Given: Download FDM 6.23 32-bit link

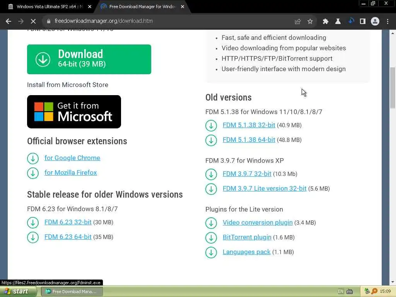Looking at the screenshot, I should coord(68,222).
